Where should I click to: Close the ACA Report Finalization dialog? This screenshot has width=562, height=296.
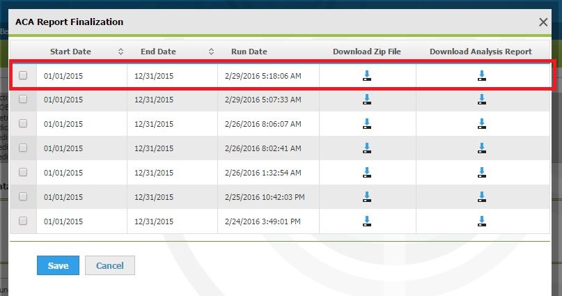coord(543,22)
